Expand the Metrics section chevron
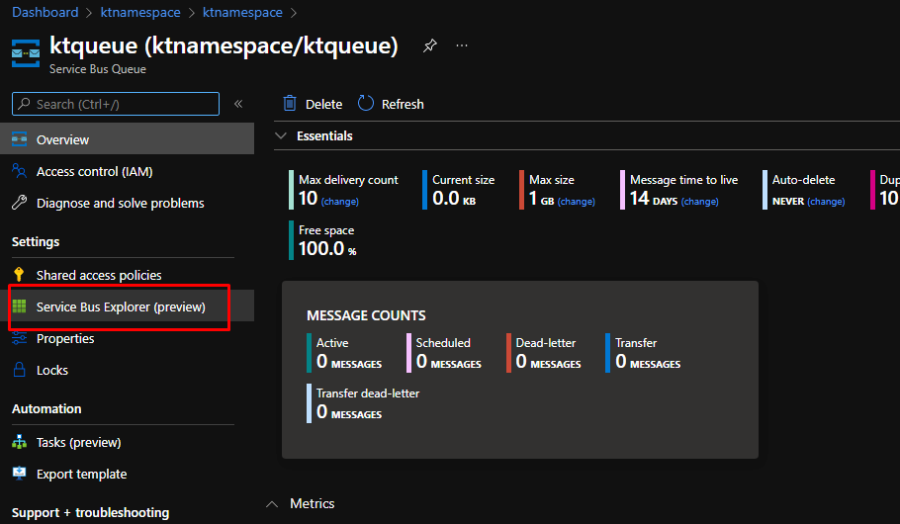 coord(272,504)
